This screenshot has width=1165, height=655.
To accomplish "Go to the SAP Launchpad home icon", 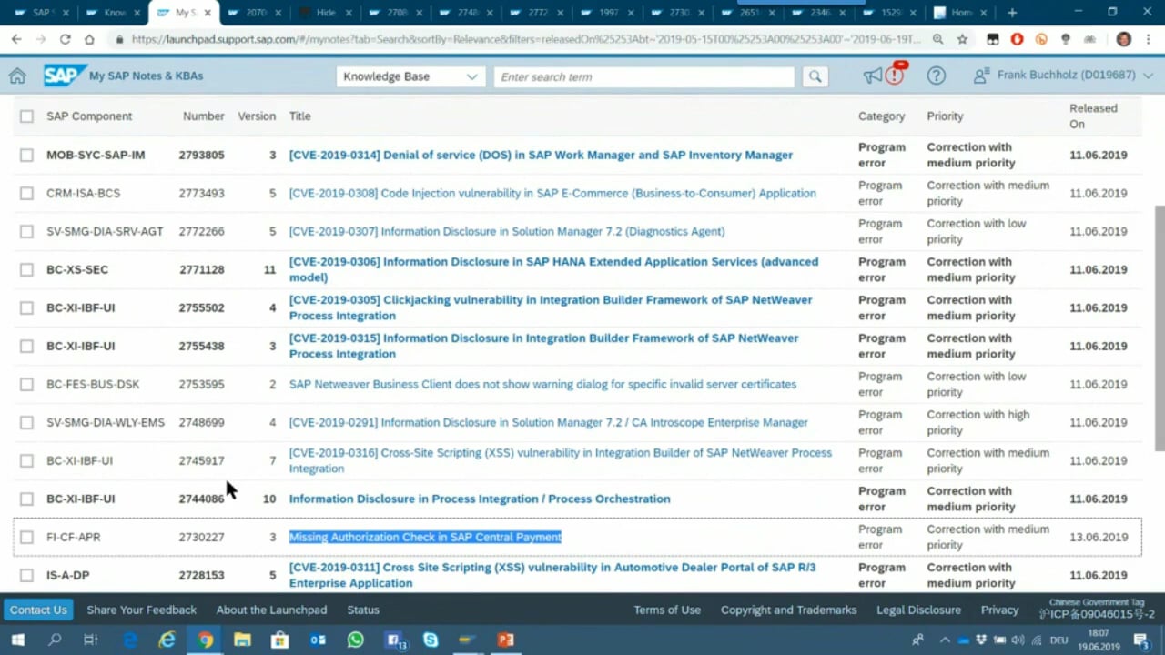I will [17, 76].
